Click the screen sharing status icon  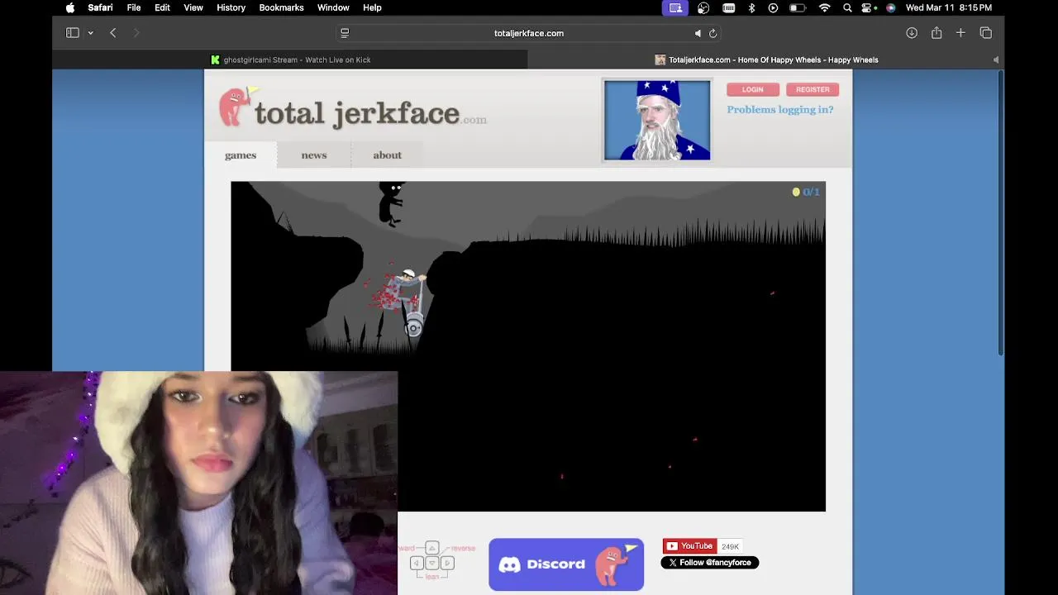pyautogui.click(x=675, y=7)
